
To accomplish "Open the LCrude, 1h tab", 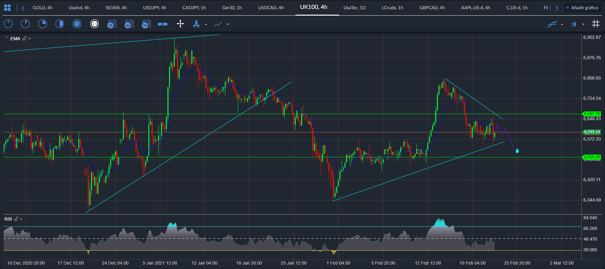I will pos(392,8).
